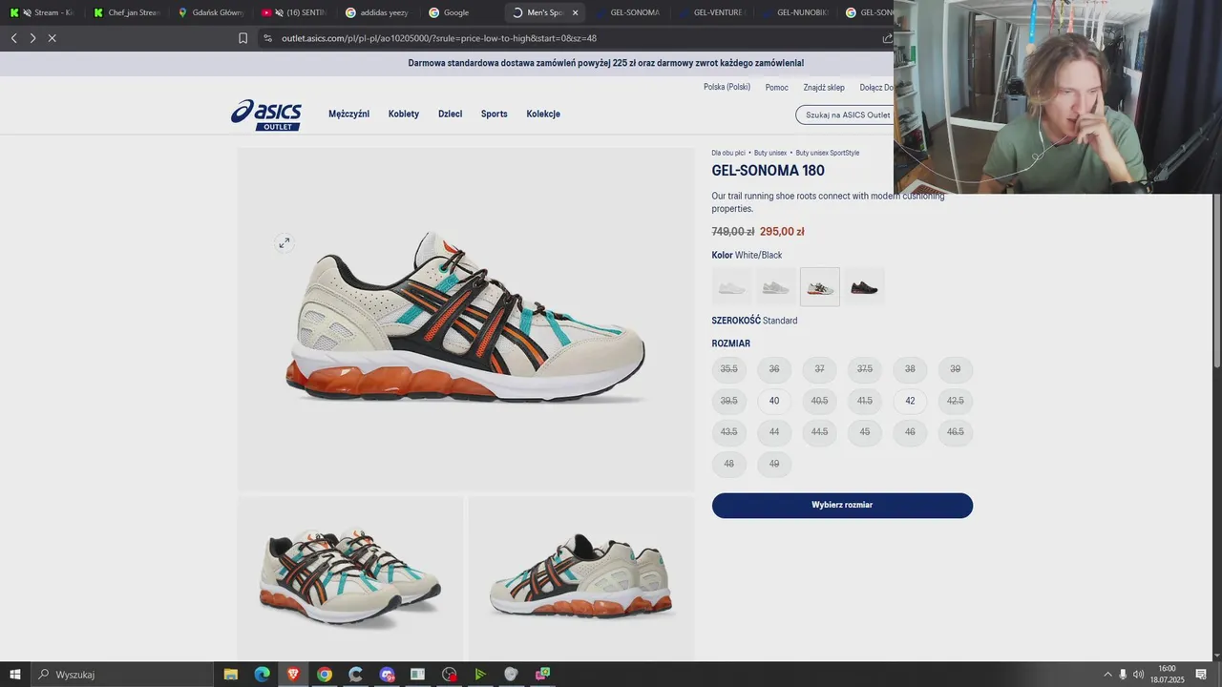Viewport: 1222px width, 687px height.
Task: Click the Buty unisex breadcrumb
Action: (x=770, y=153)
